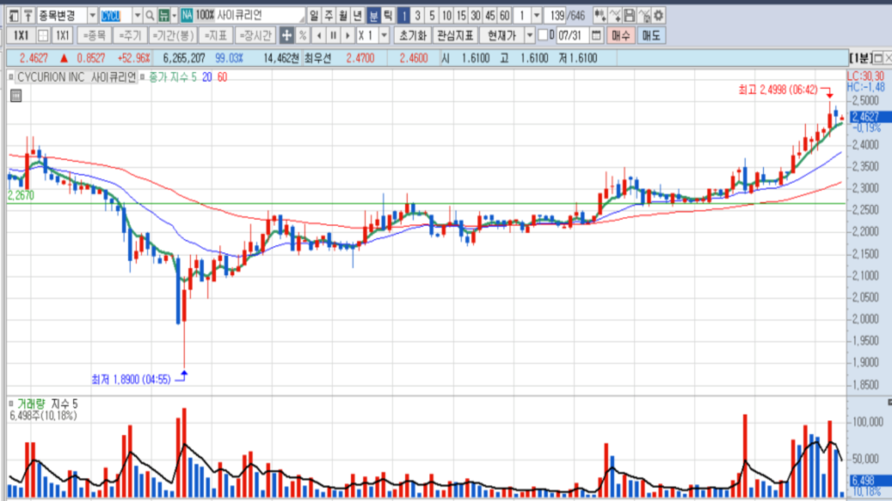
Task: Click the 현재가 button
Action: coord(502,36)
